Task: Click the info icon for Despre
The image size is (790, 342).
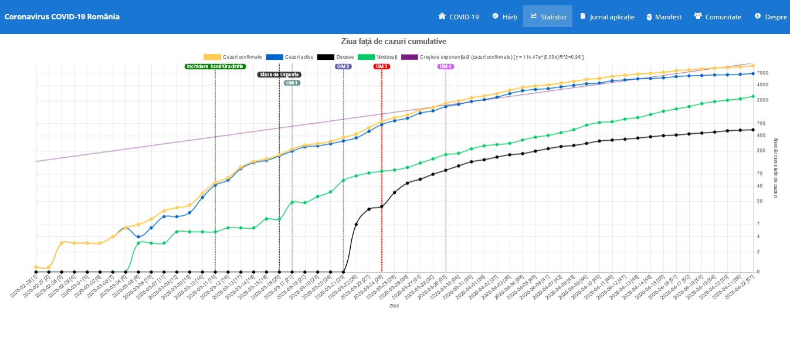Action: (x=758, y=16)
